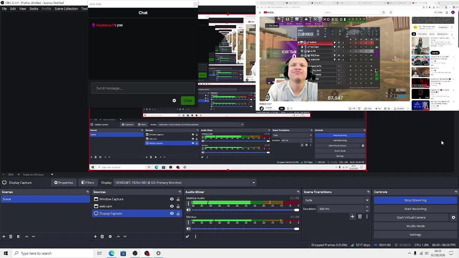459x258 pixels.
Task: Increase transition duration up arrow
Action: (367, 207)
